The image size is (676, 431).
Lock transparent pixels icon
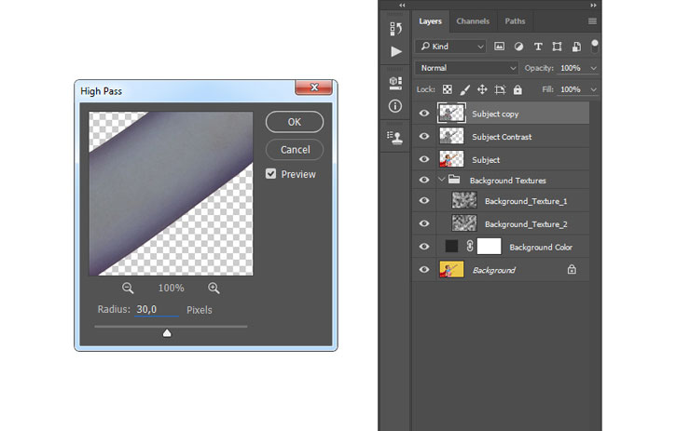click(x=448, y=89)
